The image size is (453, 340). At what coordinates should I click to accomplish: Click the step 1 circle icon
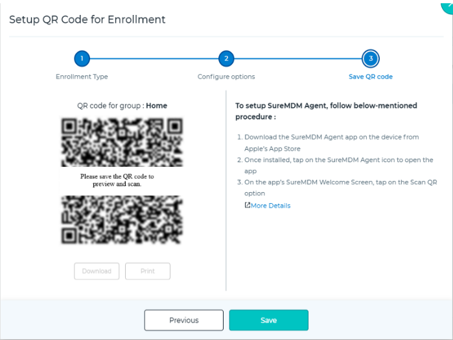[82, 58]
